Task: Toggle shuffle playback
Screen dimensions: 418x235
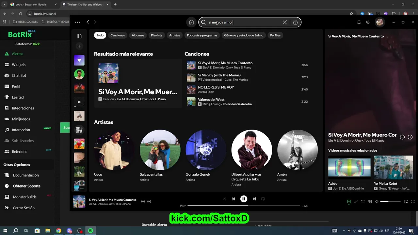Action: [x=224, y=199]
